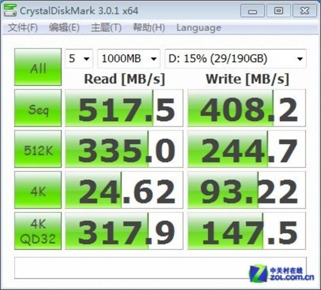This screenshot has width=321, height=290.
Task: Open the 文件(F) menu
Action: tap(22, 28)
